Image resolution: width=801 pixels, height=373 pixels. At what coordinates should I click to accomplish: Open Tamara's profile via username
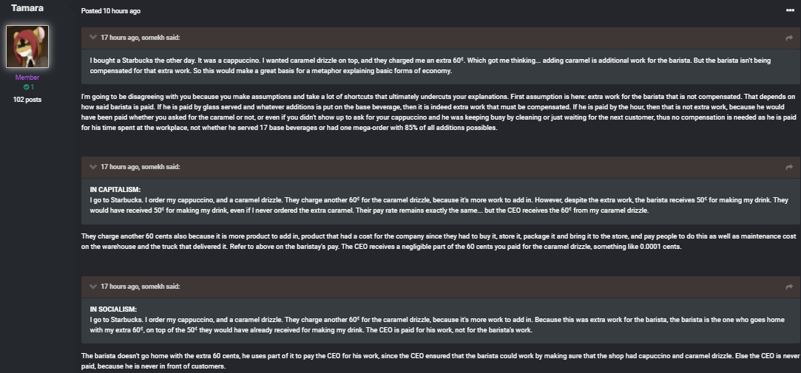[27, 8]
